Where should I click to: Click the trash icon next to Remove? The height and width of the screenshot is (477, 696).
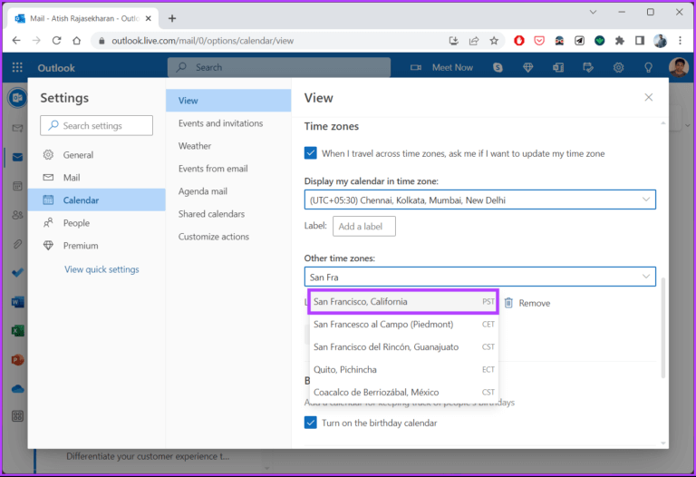(x=508, y=303)
